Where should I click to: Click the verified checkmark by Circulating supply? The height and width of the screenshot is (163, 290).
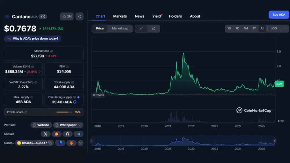(78, 97)
